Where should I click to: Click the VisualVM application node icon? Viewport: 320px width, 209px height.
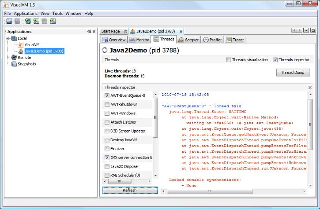pyautogui.click(x=20, y=45)
